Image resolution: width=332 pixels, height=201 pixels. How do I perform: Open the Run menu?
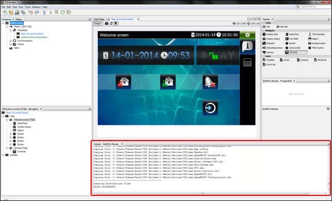coord(21,7)
